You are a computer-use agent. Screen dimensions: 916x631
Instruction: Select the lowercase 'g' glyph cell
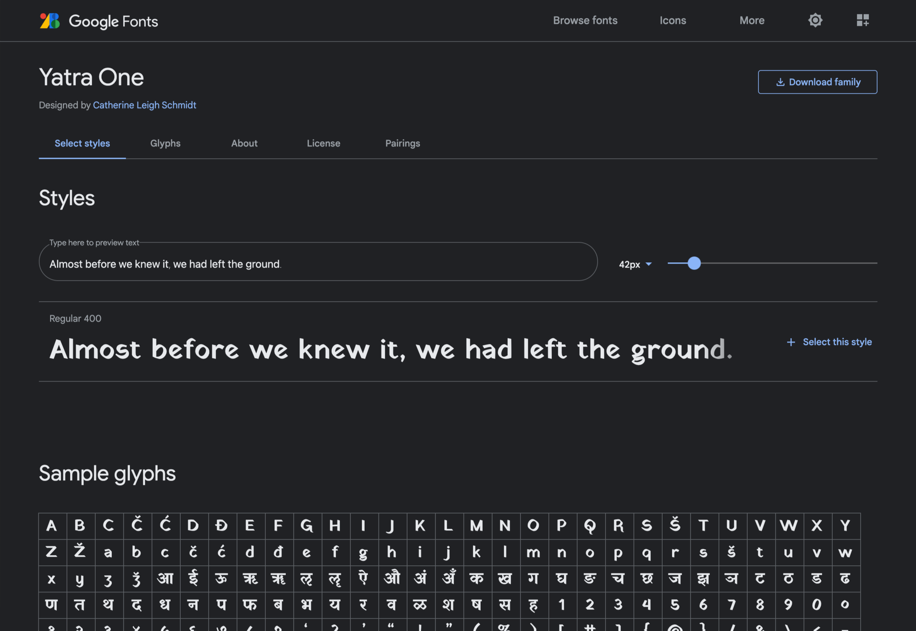(x=364, y=552)
